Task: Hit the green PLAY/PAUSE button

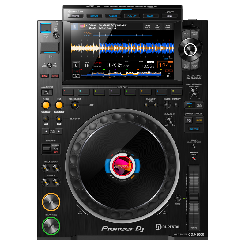Action: (x=51, y=226)
